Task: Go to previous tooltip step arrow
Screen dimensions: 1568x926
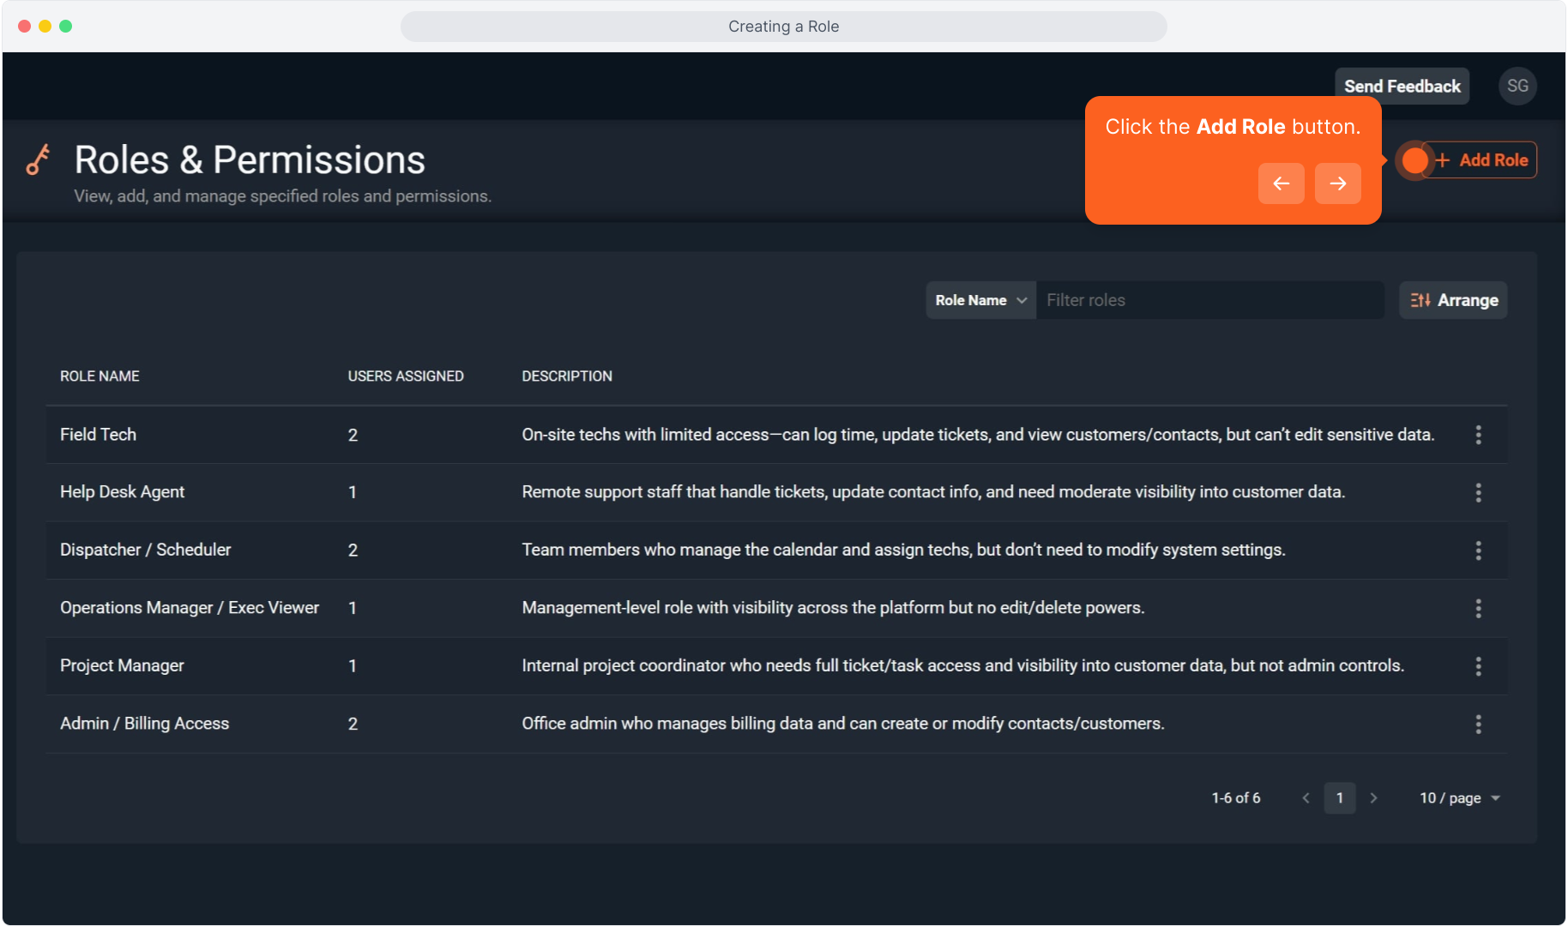Action: point(1281,183)
